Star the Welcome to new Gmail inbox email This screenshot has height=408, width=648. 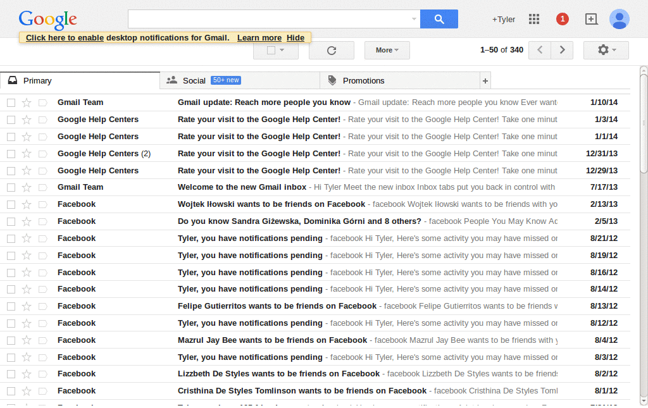point(27,187)
